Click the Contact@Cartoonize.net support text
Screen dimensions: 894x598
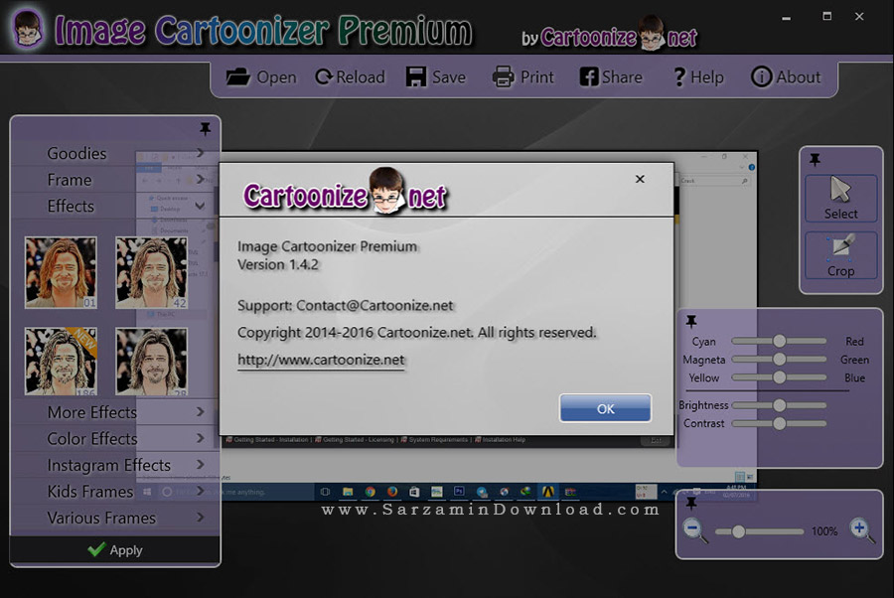(x=374, y=306)
